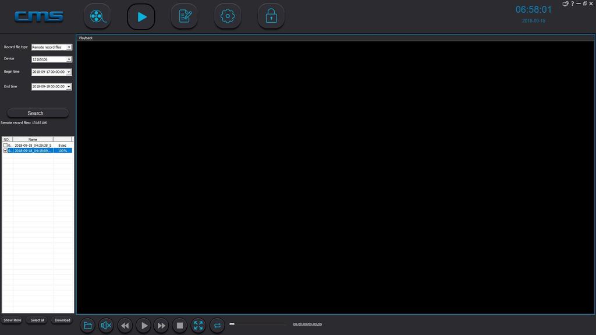The height and width of the screenshot is (335, 596).
Task: Click the Begin time label
Action: pos(12,72)
